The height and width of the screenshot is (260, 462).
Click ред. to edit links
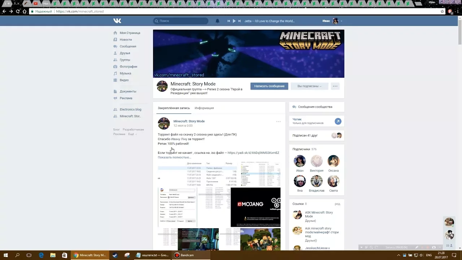(x=337, y=204)
